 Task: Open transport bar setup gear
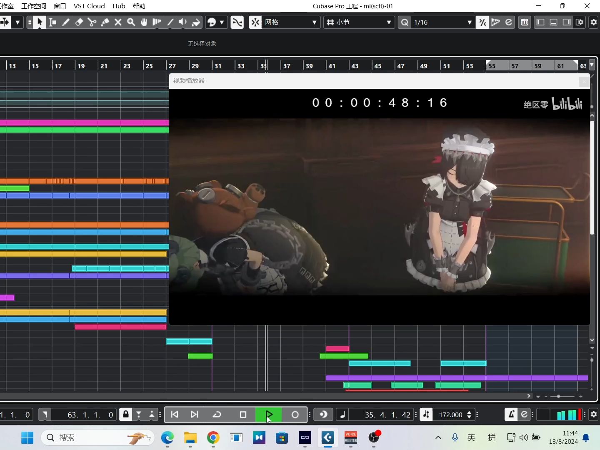click(594, 414)
